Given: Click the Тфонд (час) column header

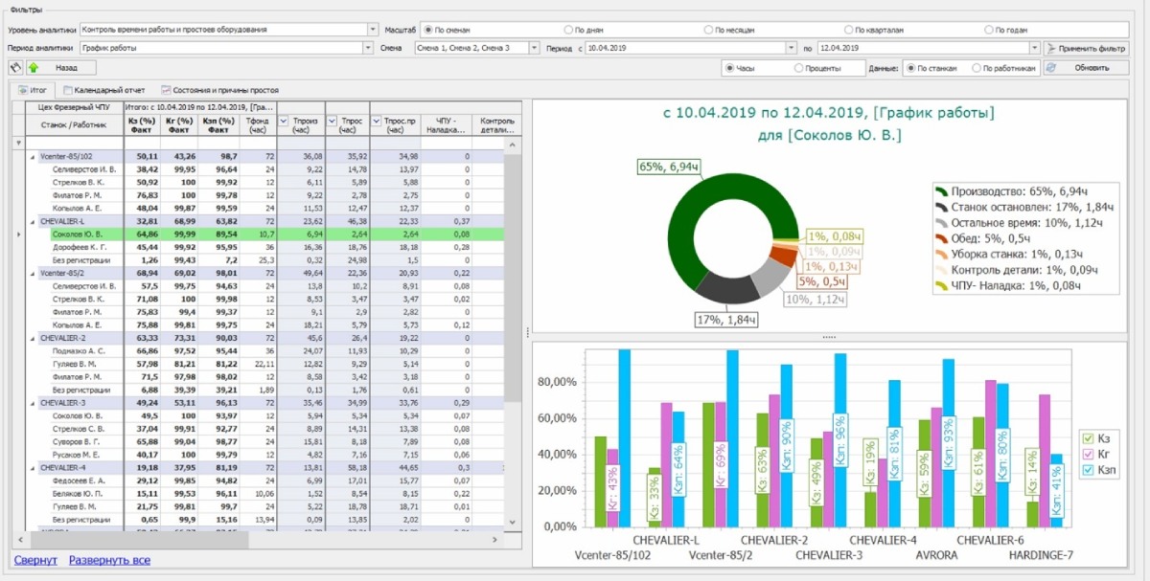Looking at the screenshot, I should tap(259, 125).
